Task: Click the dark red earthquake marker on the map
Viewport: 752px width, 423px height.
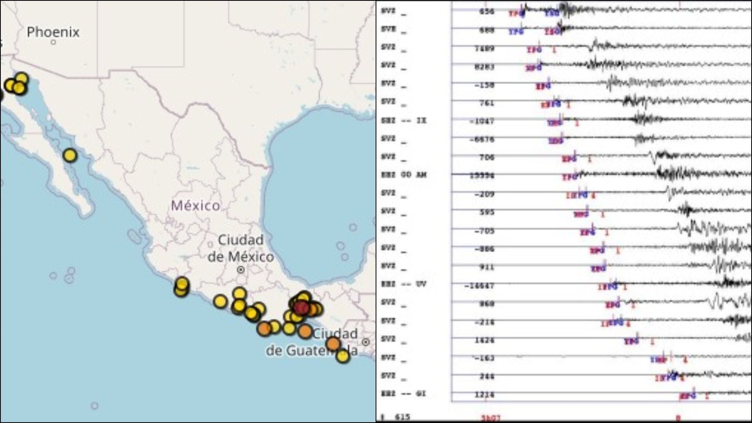Action: [x=301, y=307]
